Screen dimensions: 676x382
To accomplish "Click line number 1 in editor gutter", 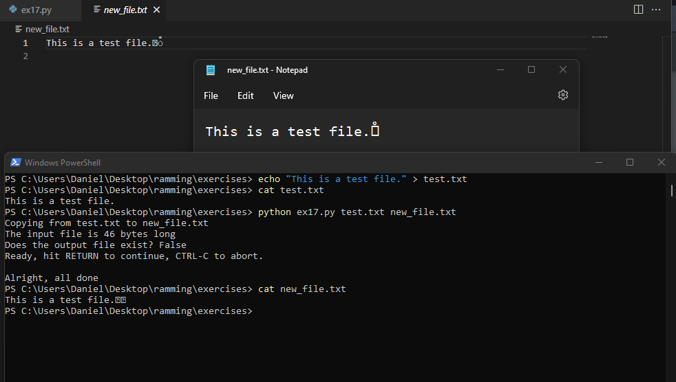I will click(x=25, y=43).
